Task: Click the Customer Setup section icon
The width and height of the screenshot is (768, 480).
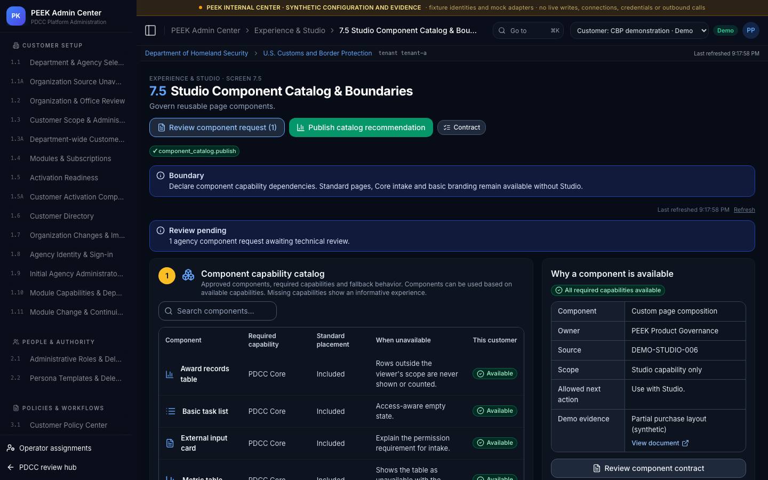Action: click(x=16, y=45)
